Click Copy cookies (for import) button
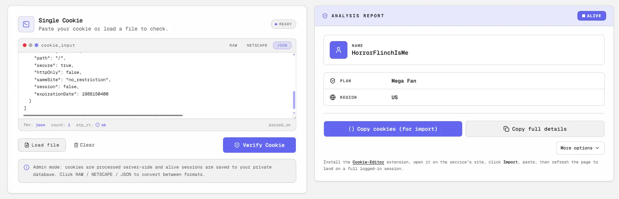This screenshot has height=199, width=619. click(x=393, y=129)
